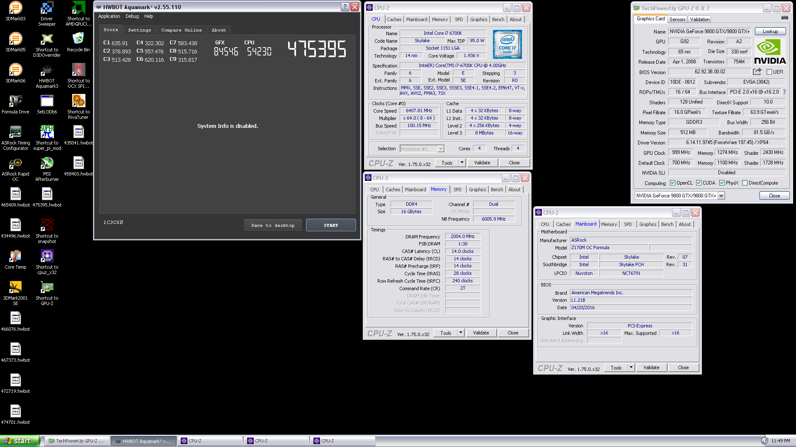Open the Help menu in Aquamark
Image resolution: width=796 pixels, height=447 pixels.
click(x=149, y=17)
